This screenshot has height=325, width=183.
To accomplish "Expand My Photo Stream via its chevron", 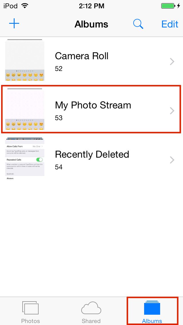I will pyautogui.click(x=172, y=111).
